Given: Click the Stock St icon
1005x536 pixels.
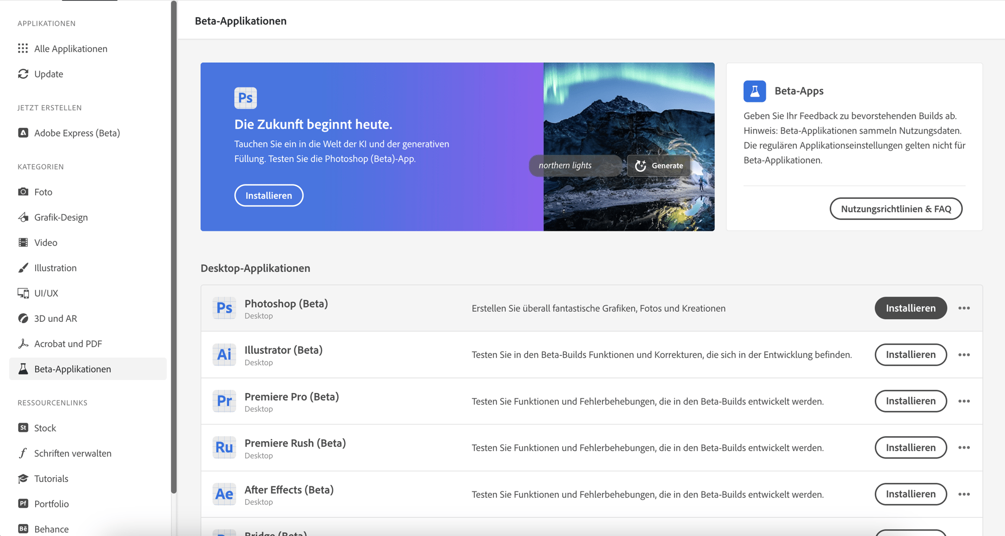Looking at the screenshot, I should 23,428.
